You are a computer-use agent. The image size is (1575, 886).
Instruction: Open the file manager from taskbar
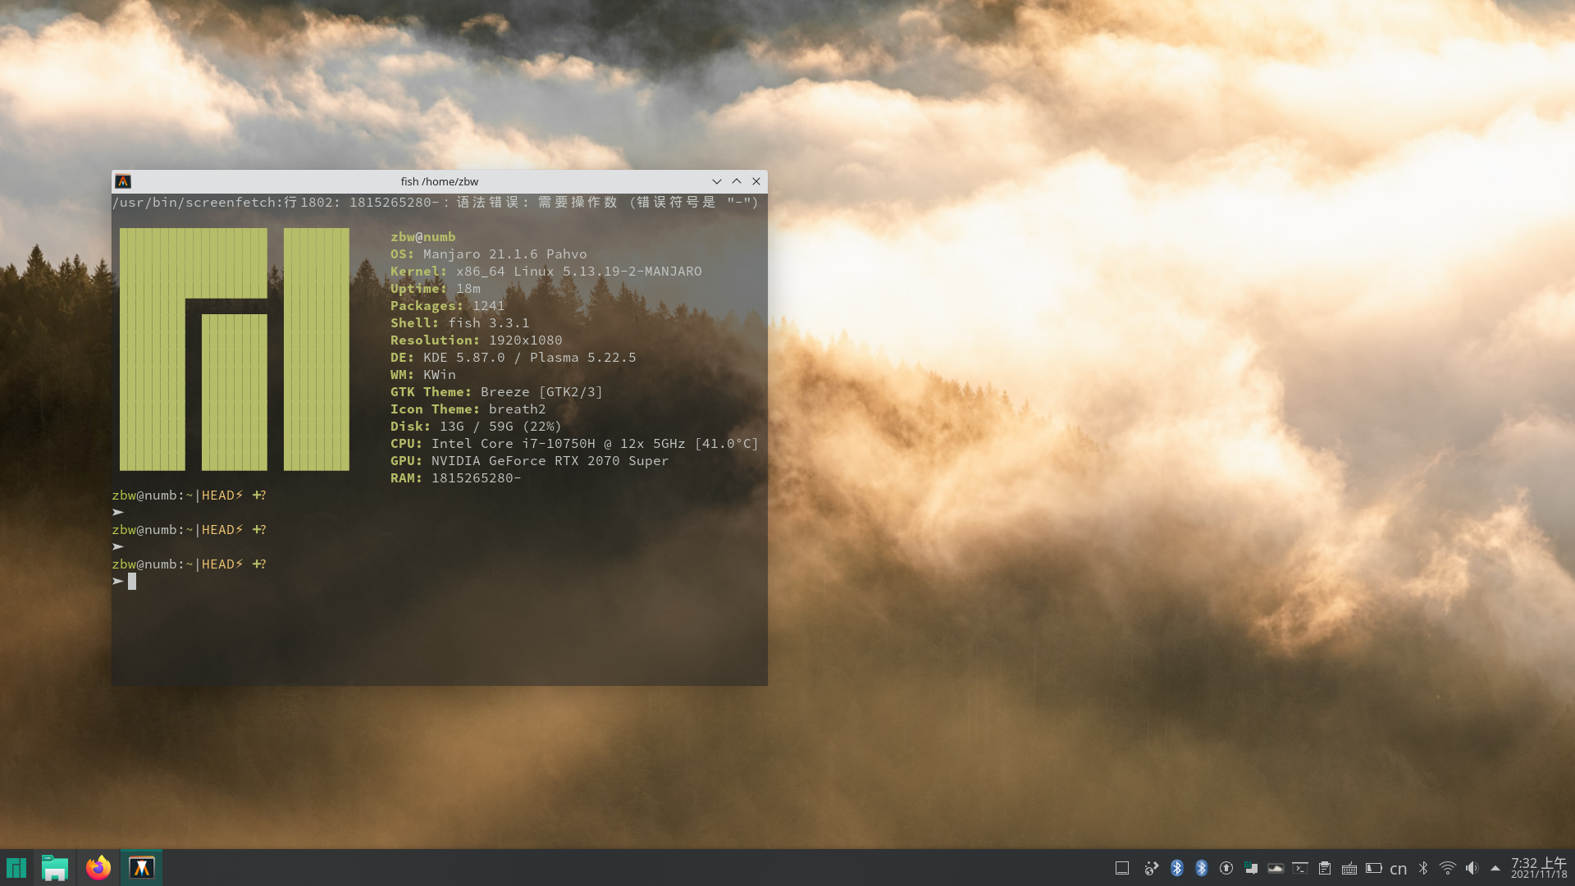pyautogui.click(x=55, y=868)
